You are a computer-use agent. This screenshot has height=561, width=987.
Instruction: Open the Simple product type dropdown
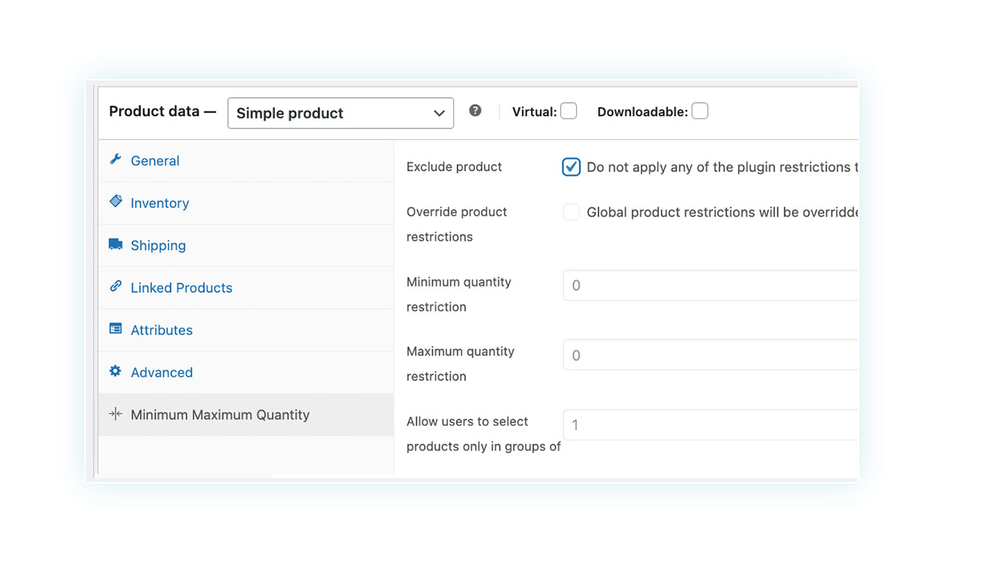341,113
